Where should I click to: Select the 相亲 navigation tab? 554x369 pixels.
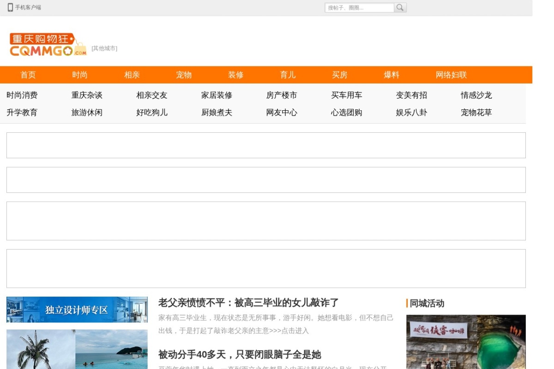tap(132, 75)
